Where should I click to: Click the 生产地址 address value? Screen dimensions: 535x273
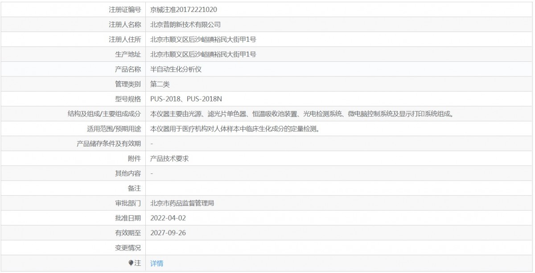203,54
